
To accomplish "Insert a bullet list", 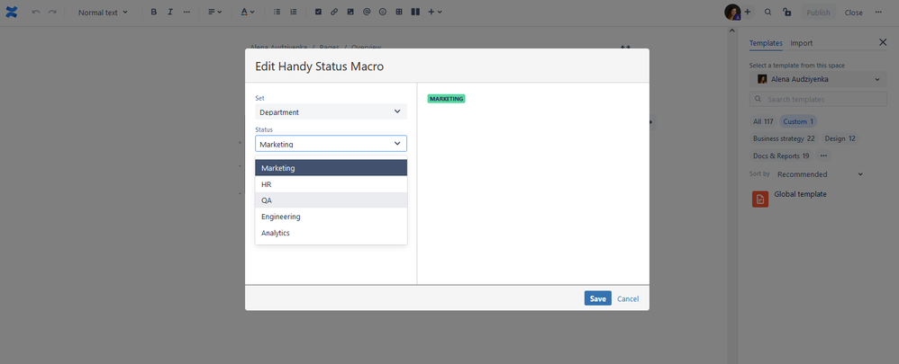I will (277, 12).
